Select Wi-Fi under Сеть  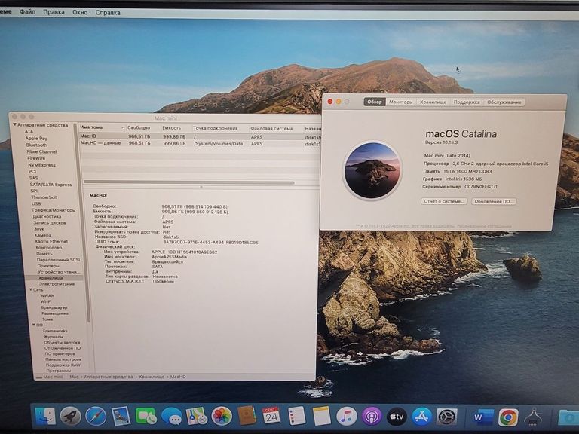46,301
